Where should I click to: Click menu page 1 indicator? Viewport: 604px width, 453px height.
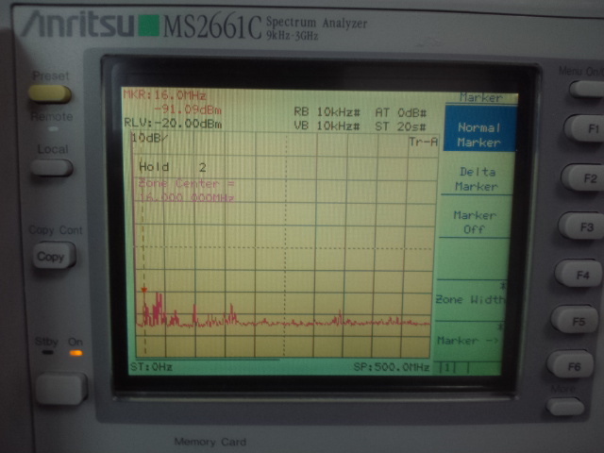coord(447,368)
